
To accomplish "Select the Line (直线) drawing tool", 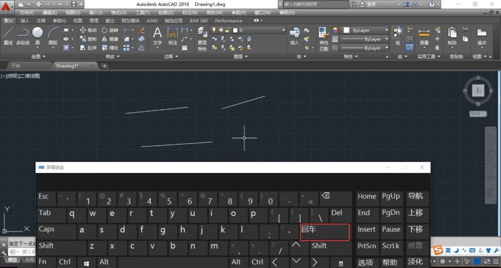I will pyautogui.click(x=8, y=35).
